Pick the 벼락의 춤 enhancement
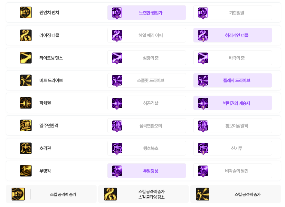The width and height of the screenshot is (285, 207). tap(233, 58)
